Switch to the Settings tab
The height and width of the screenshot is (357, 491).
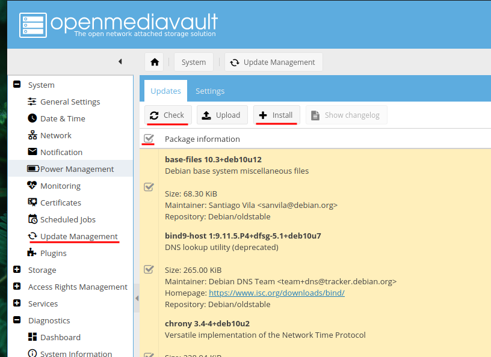[x=210, y=91]
